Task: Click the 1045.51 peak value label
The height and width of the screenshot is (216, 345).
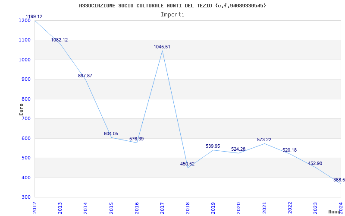Action: [x=162, y=47]
